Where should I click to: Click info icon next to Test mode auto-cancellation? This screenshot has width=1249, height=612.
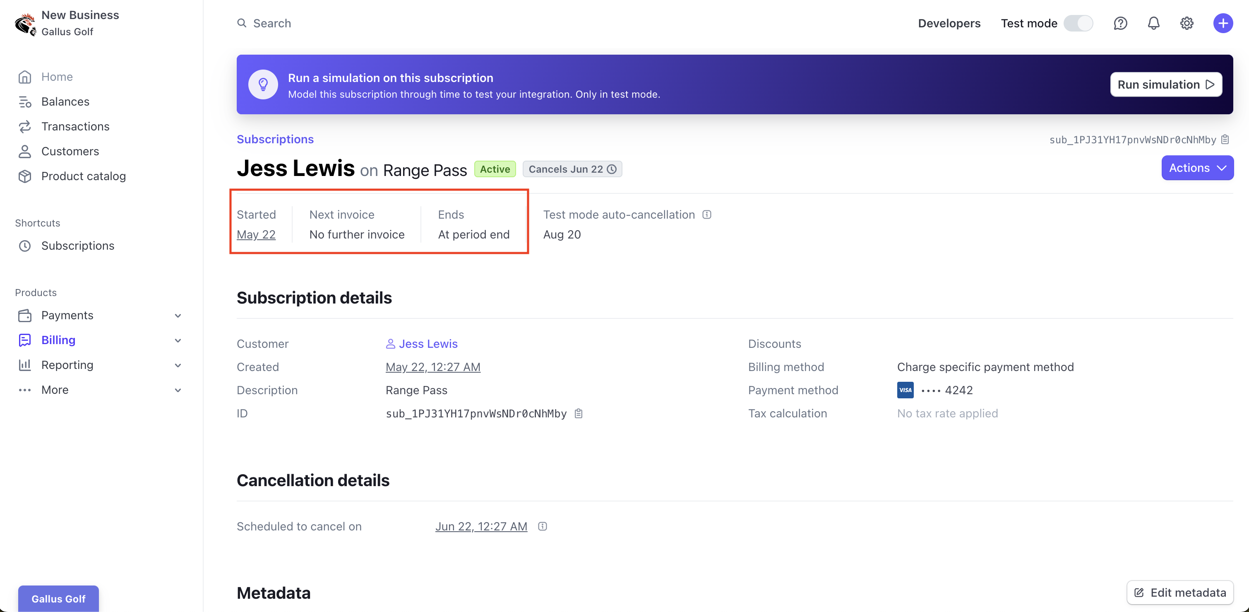point(707,215)
